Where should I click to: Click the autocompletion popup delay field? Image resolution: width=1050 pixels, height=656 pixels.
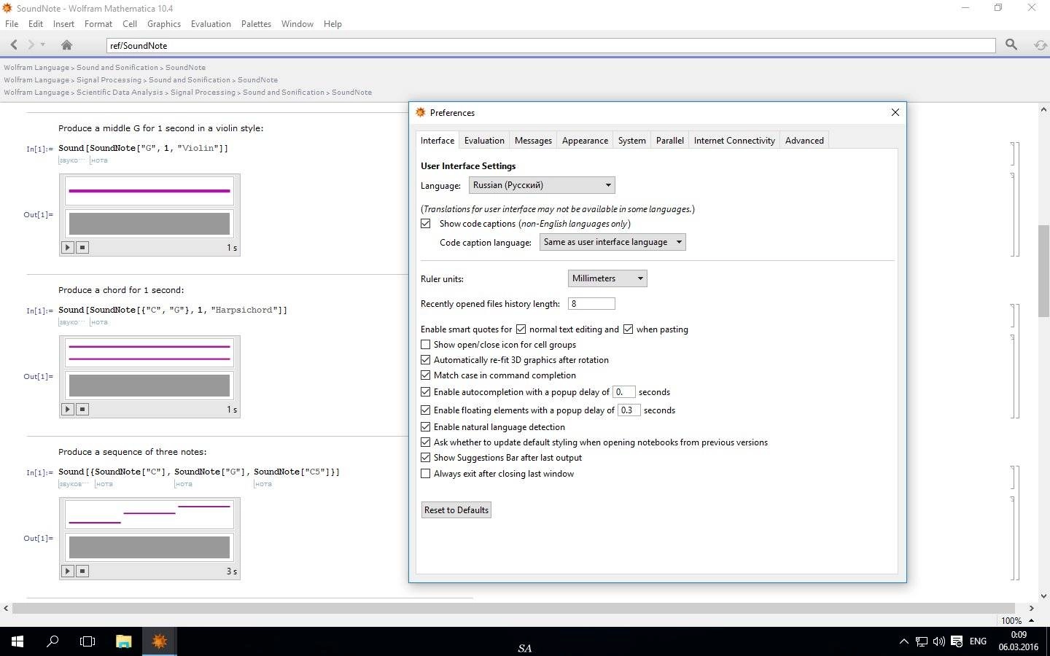[x=624, y=392]
